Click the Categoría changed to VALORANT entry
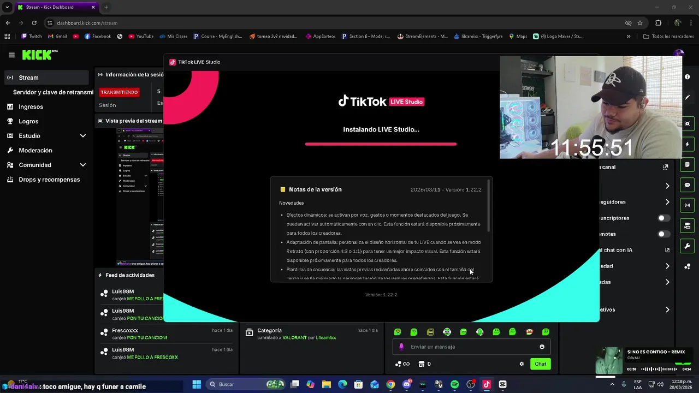Viewport: 699px width, 393px height. 311,334
